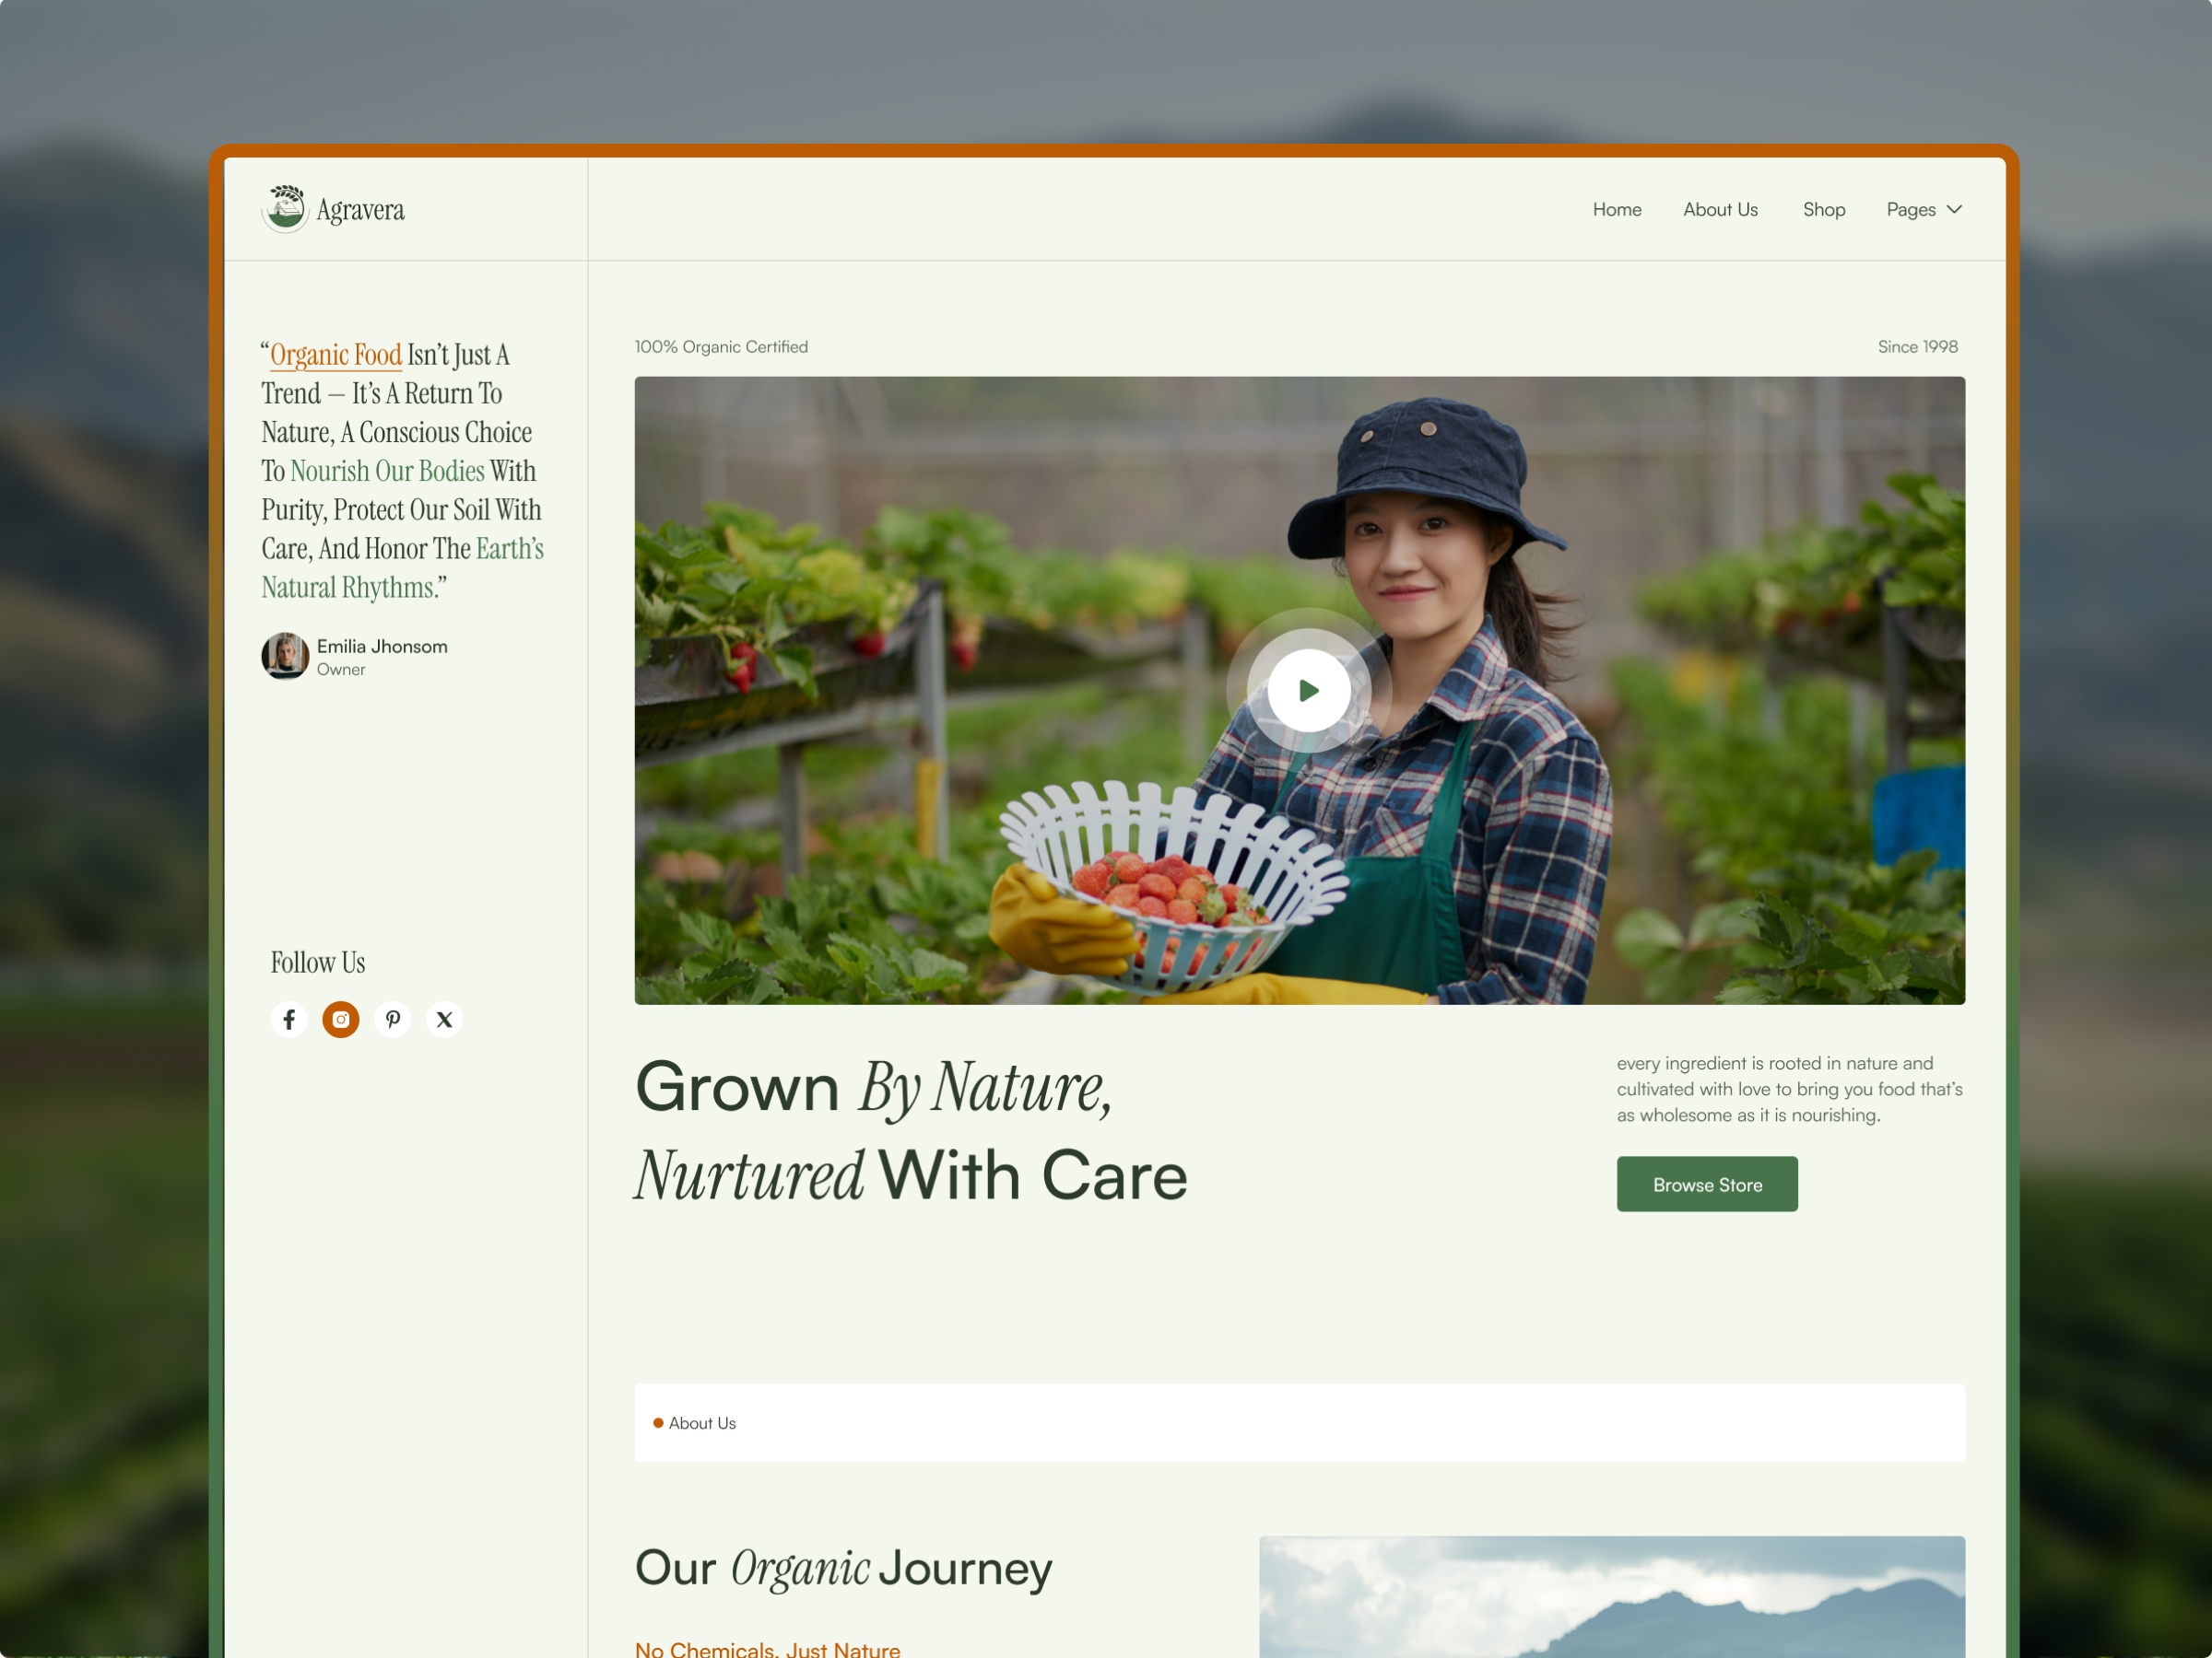This screenshot has height=1658, width=2212.
Task: Open the Shop nav item
Action: point(1824,210)
